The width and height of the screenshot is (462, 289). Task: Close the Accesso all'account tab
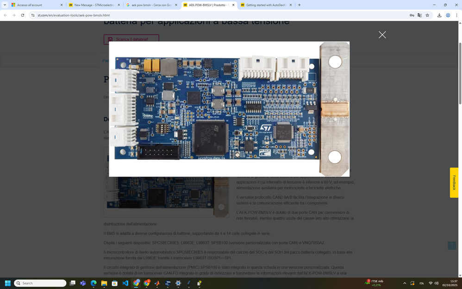[x=62, y=5]
